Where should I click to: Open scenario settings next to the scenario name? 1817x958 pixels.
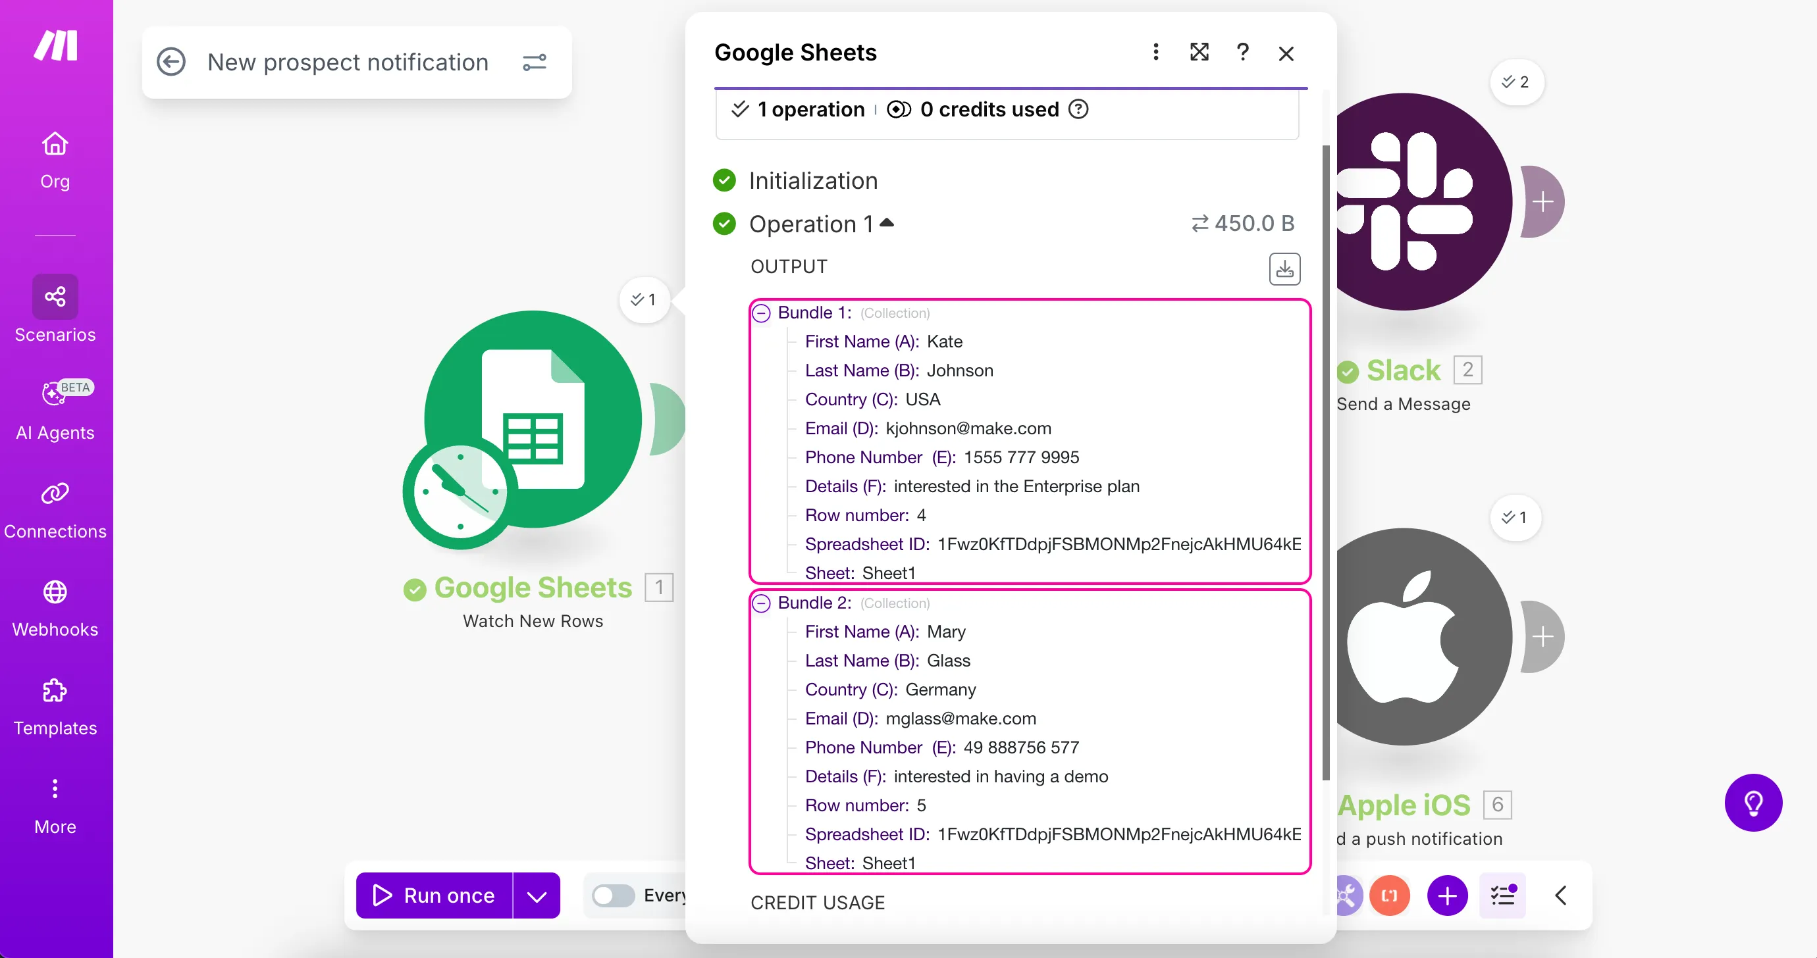point(535,63)
